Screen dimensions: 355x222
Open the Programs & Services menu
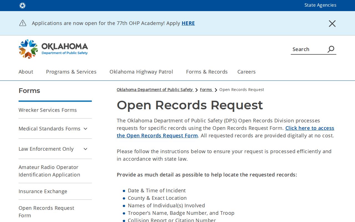click(71, 72)
